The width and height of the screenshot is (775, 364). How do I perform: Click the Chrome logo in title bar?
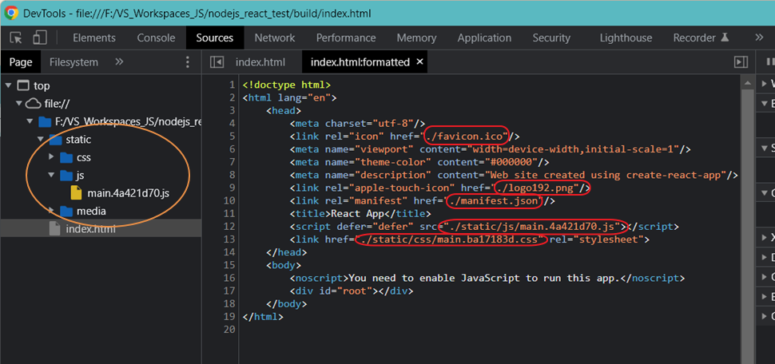point(11,13)
